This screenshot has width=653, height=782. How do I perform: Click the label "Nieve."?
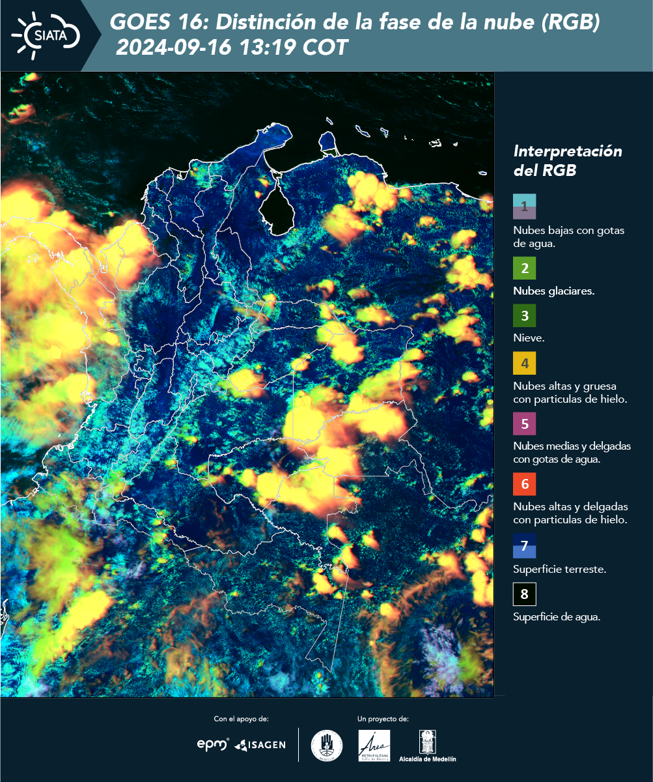pos(529,338)
